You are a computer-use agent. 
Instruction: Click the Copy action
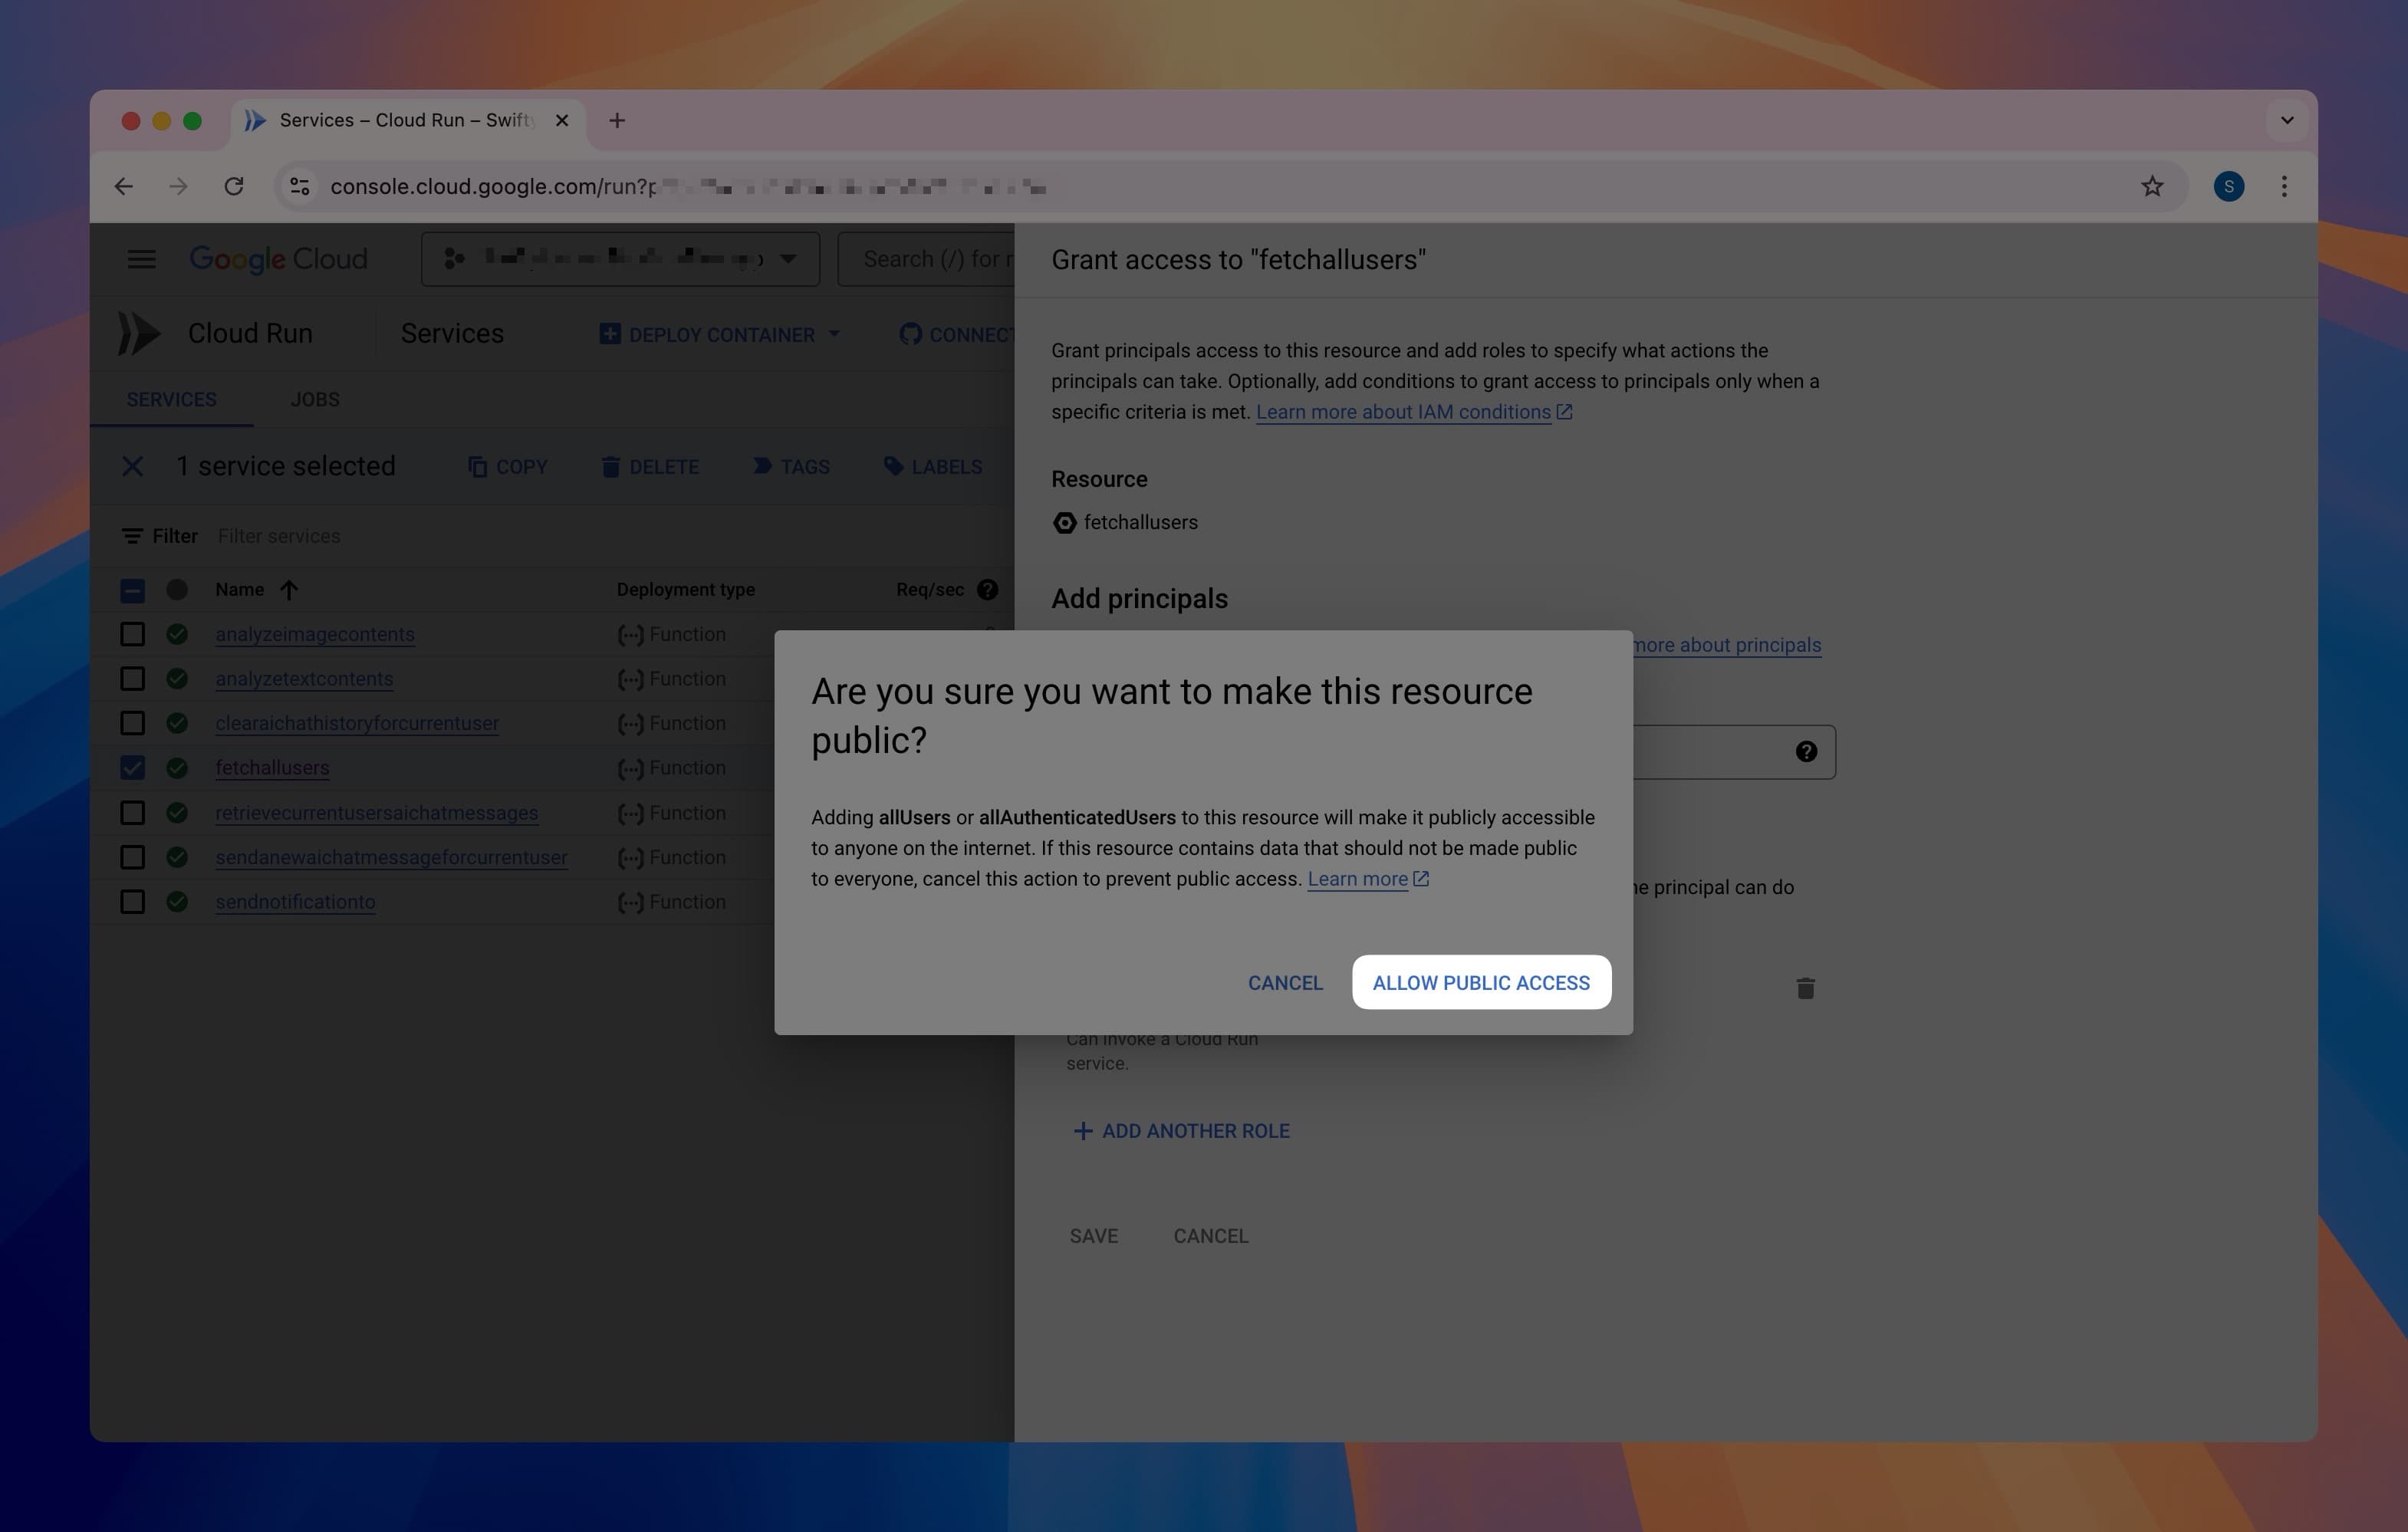click(508, 467)
